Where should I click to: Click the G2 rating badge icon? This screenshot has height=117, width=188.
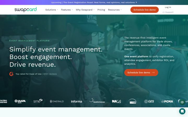tap(11, 74)
